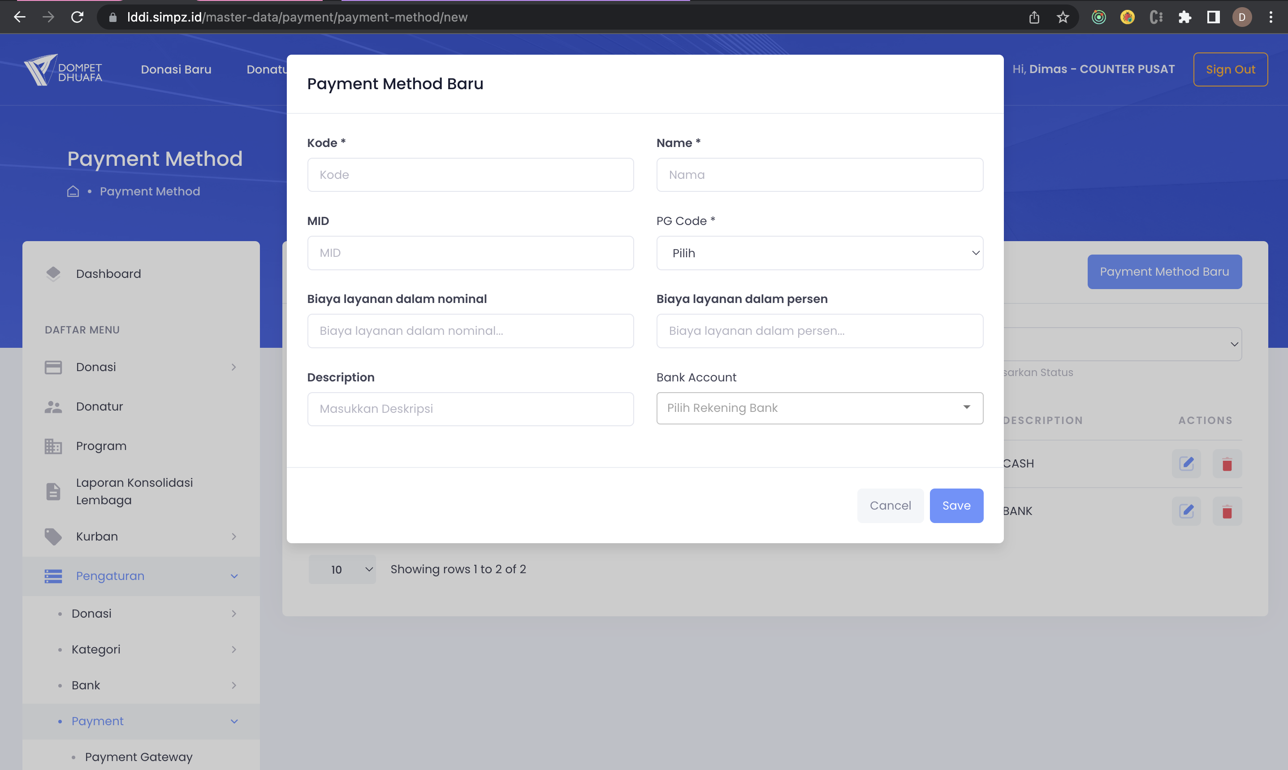Open the browser extensions puzzle icon
This screenshot has height=770, width=1288.
click(x=1184, y=17)
